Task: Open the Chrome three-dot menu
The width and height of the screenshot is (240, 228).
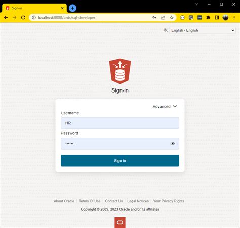Action: pos(234,18)
